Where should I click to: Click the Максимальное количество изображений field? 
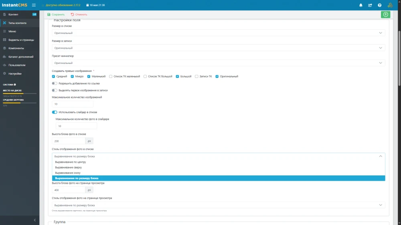[x=72, y=104]
